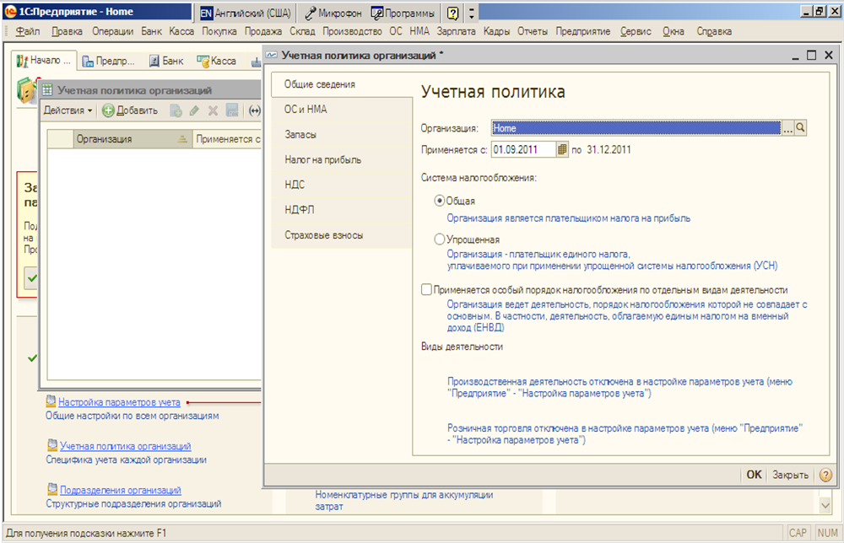
Task: Open the Действия dropdown menu
Action: click(68, 110)
